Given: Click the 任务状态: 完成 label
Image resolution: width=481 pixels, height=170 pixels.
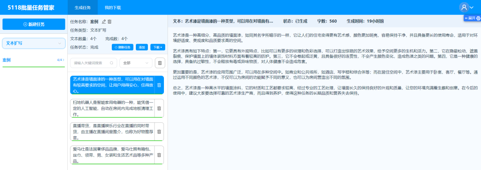Looking at the screenshot, I should pos(84,48).
